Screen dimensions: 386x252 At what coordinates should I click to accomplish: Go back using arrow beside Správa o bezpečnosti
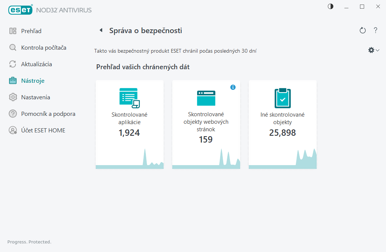click(101, 30)
